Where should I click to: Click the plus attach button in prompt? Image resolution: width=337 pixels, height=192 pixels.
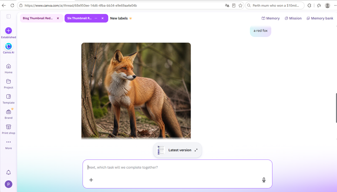91,180
